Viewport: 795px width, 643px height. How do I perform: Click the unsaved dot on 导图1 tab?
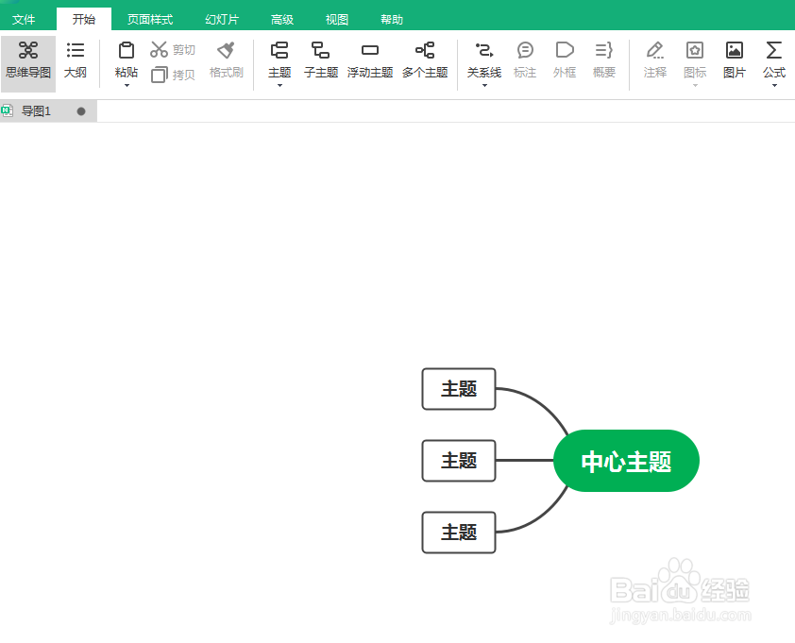(81, 111)
